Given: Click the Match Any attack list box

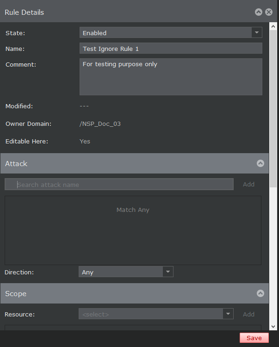Looking at the screenshot, I should (133, 230).
